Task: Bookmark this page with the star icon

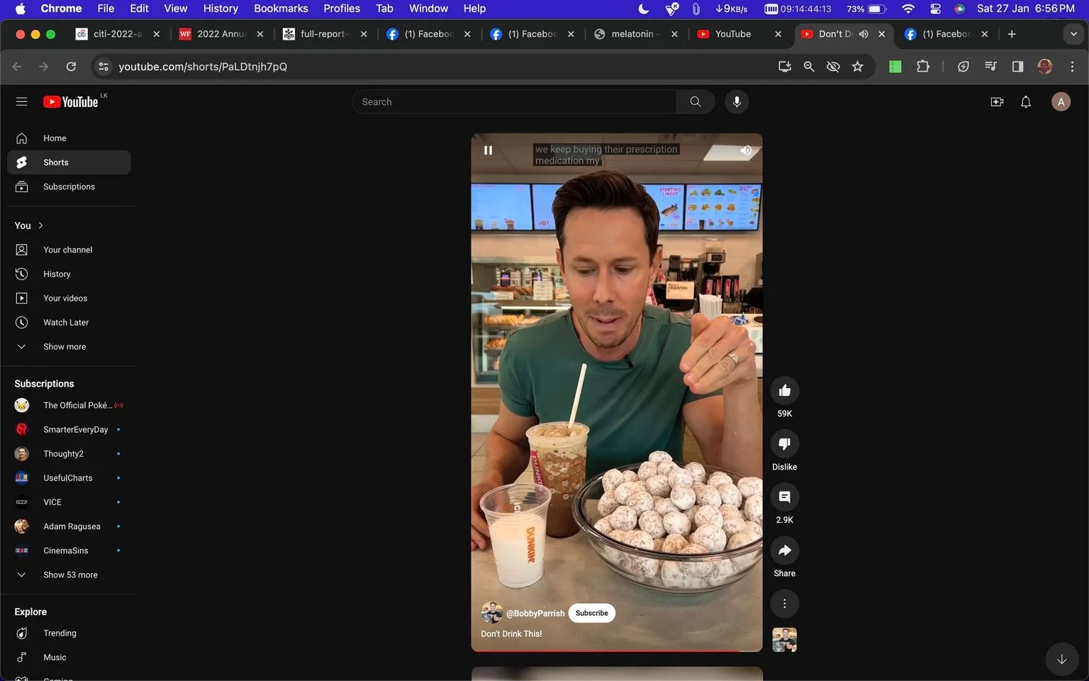Action: (857, 66)
